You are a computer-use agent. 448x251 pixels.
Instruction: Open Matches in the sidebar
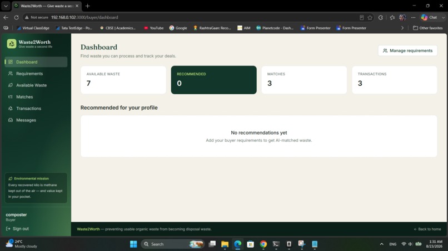[x=36, y=97]
